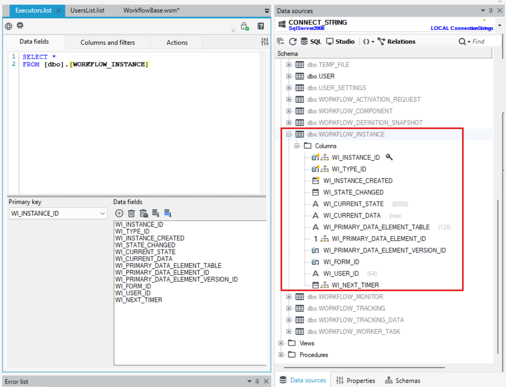
Task: Open the Primary key dropdown
Action: (x=102, y=213)
